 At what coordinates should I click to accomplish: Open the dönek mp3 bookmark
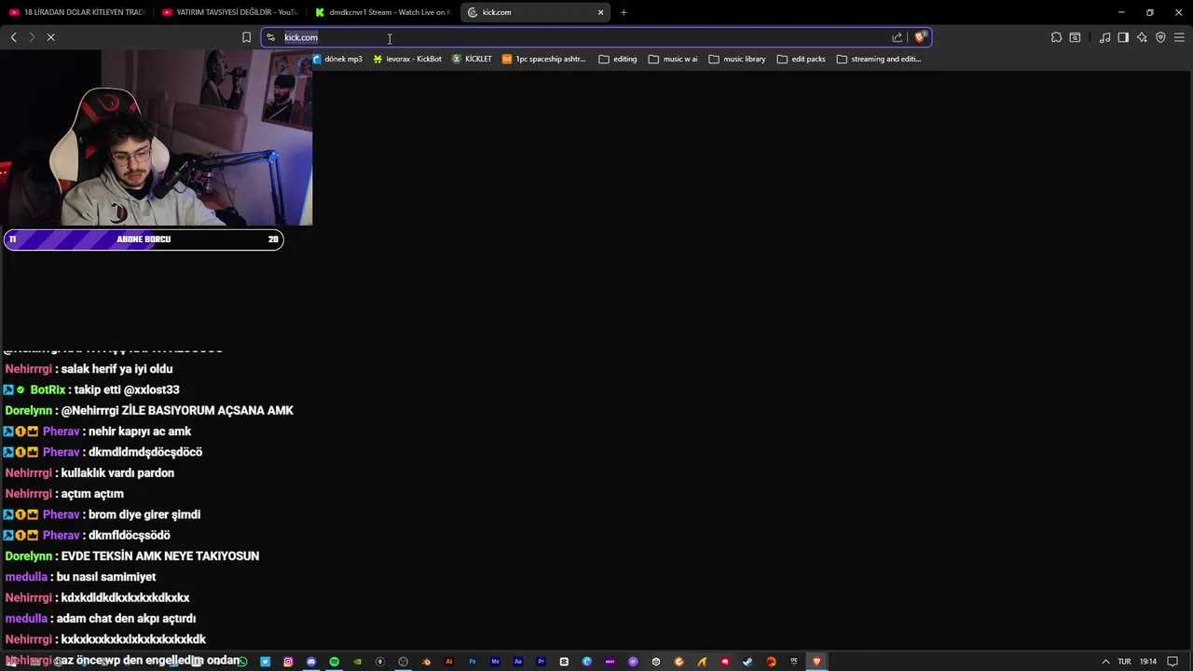(337, 59)
